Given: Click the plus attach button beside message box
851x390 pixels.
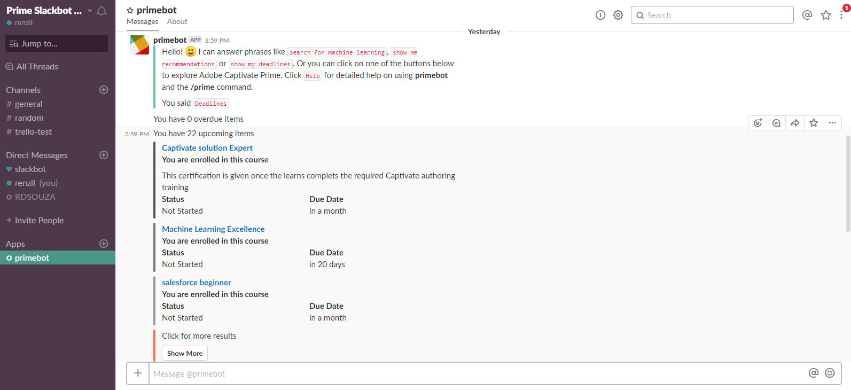Looking at the screenshot, I should tap(138, 373).
